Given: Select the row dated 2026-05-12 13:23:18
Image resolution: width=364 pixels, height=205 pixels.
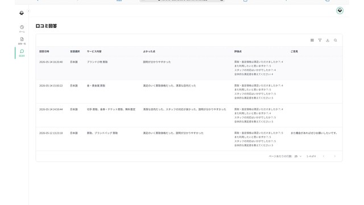Looking at the screenshot, I should click(189, 139).
